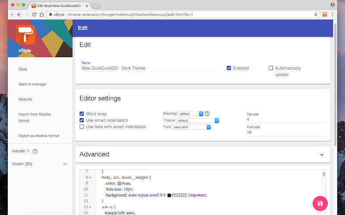Check Use tabs with smart indentation

82,126
